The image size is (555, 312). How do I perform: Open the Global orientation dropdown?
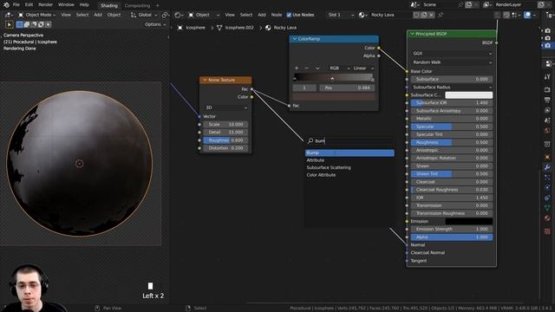coord(144,15)
